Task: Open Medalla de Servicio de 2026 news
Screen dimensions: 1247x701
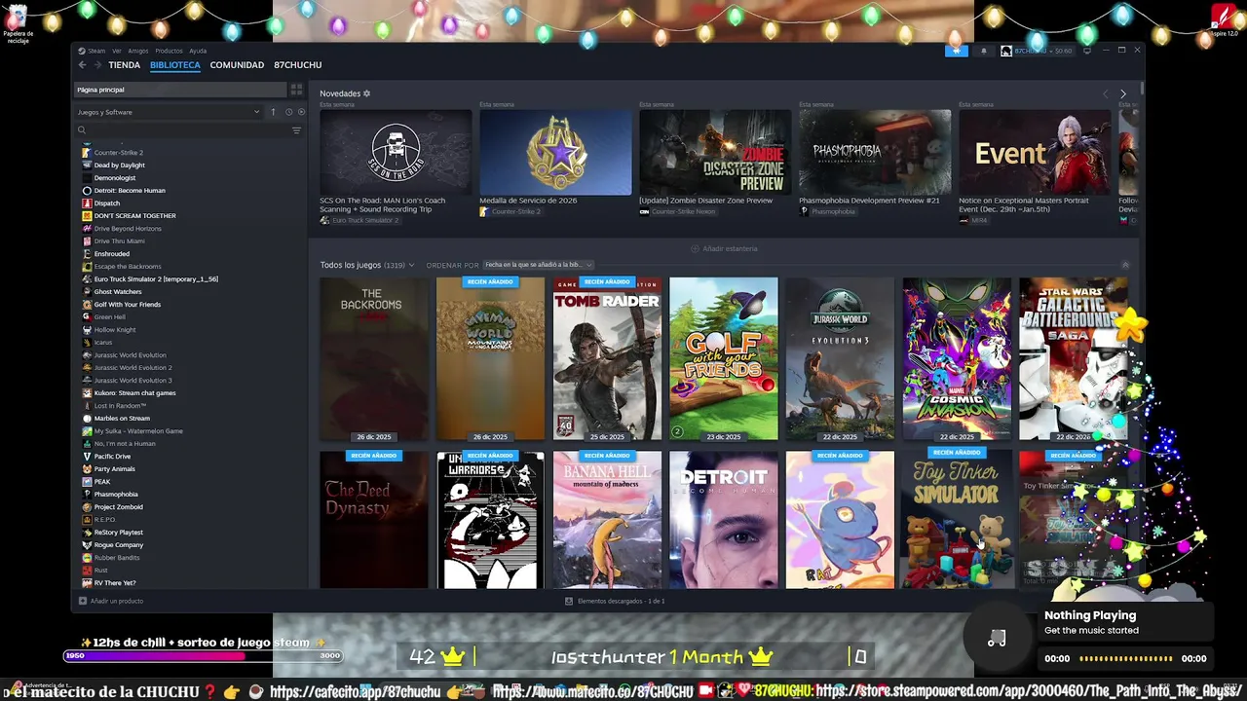Action: point(555,163)
